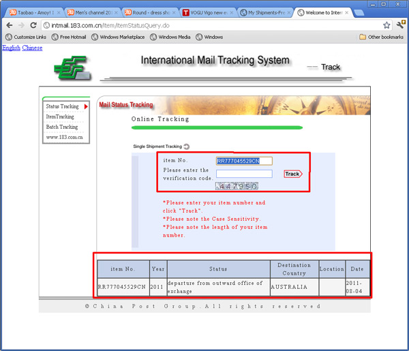Click the address bar URL
This screenshot has width=409, height=351.
coord(110,25)
